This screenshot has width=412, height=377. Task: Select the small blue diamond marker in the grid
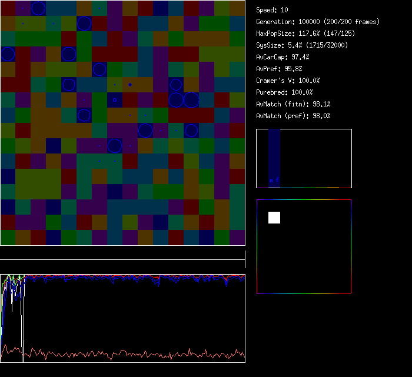point(129,85)
